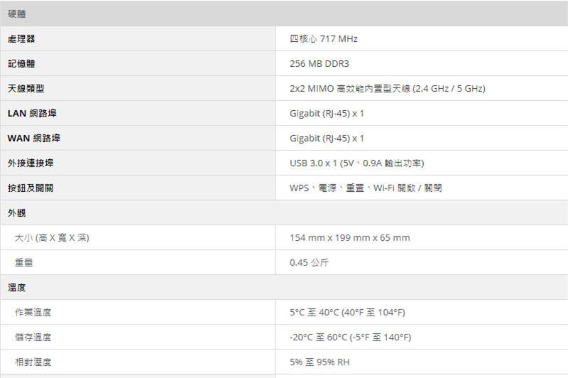Click the 2x2 MIMO antenna description

click(x=387, y=88)
